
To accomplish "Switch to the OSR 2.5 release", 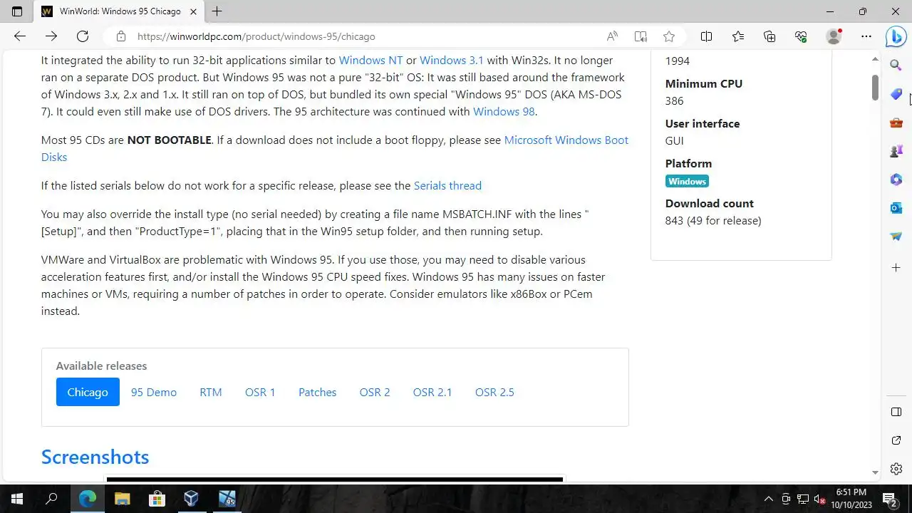I will [x=494, y=392].
